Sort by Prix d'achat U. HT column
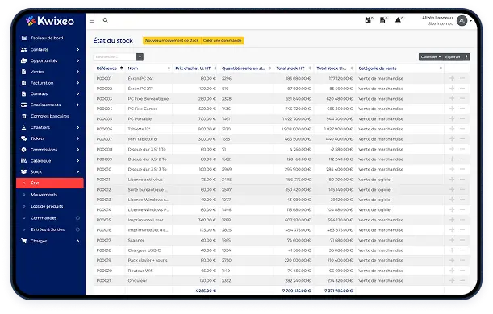Viewport: 493px width, 314px height. pos(195,68)
